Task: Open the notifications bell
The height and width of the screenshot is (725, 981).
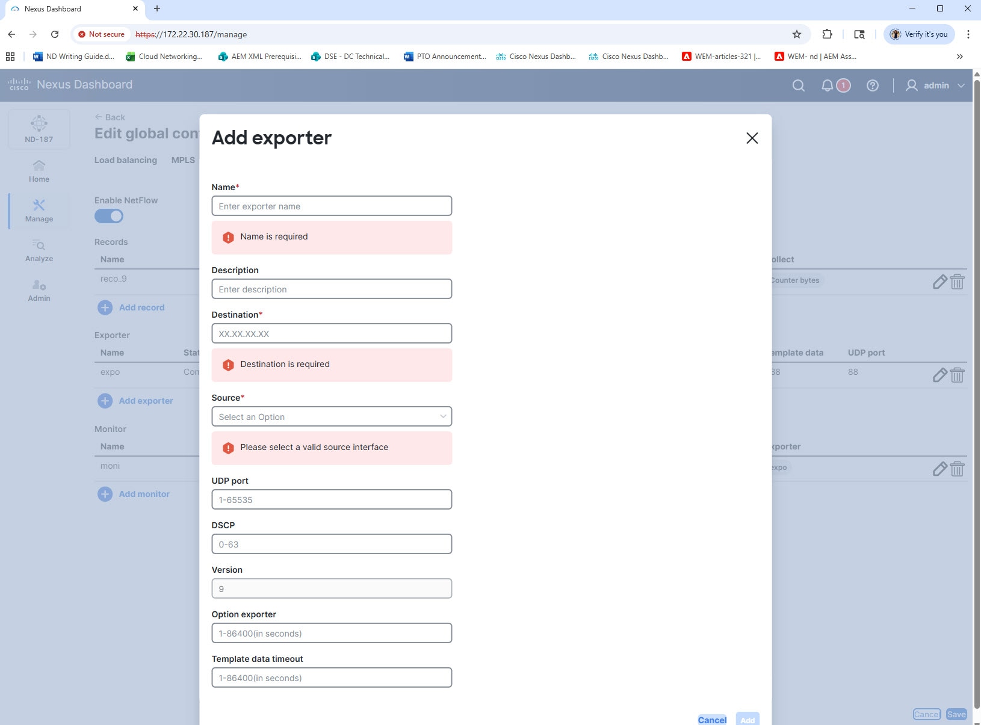Action: click(829, 85)
